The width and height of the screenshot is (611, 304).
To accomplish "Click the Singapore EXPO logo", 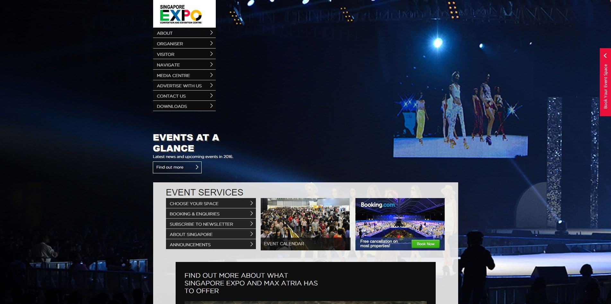I will [184, 14].
